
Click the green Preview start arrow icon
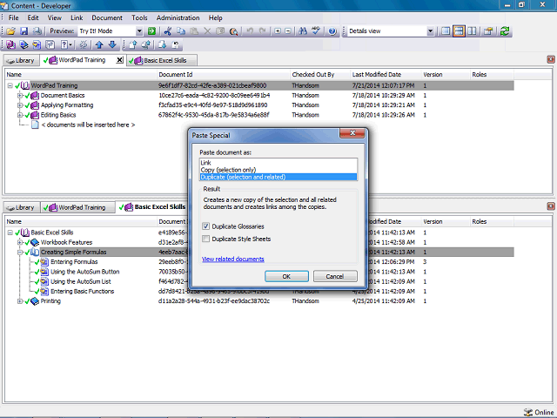tap(151, 31)
